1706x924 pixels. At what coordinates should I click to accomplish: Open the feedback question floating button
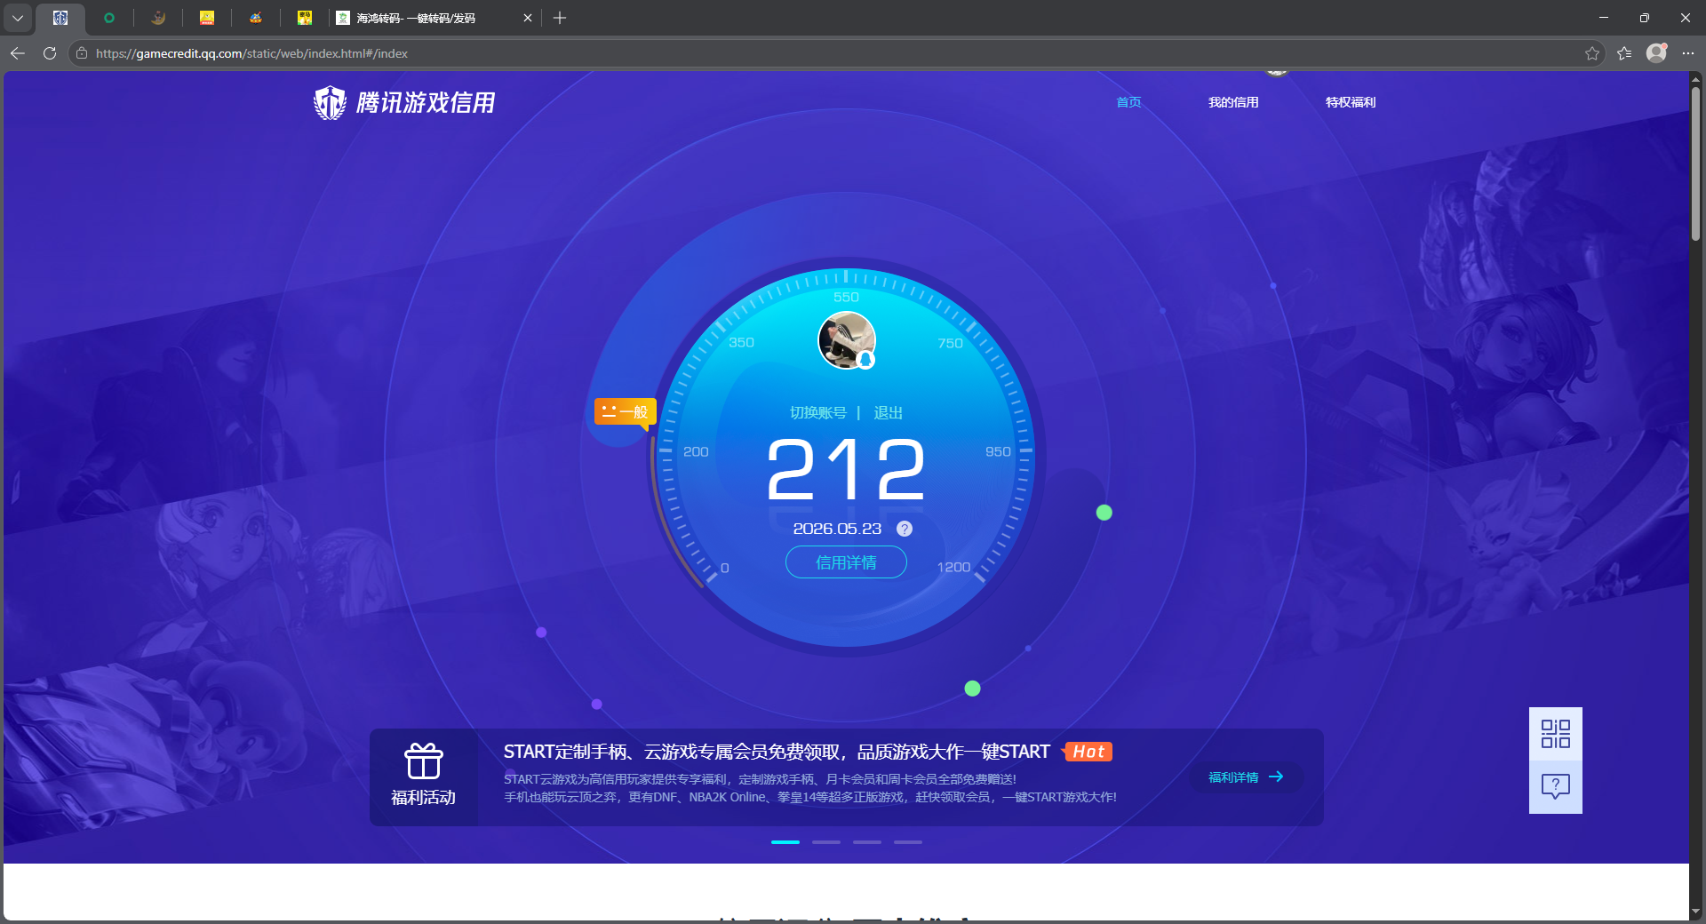click(1556, 786)
